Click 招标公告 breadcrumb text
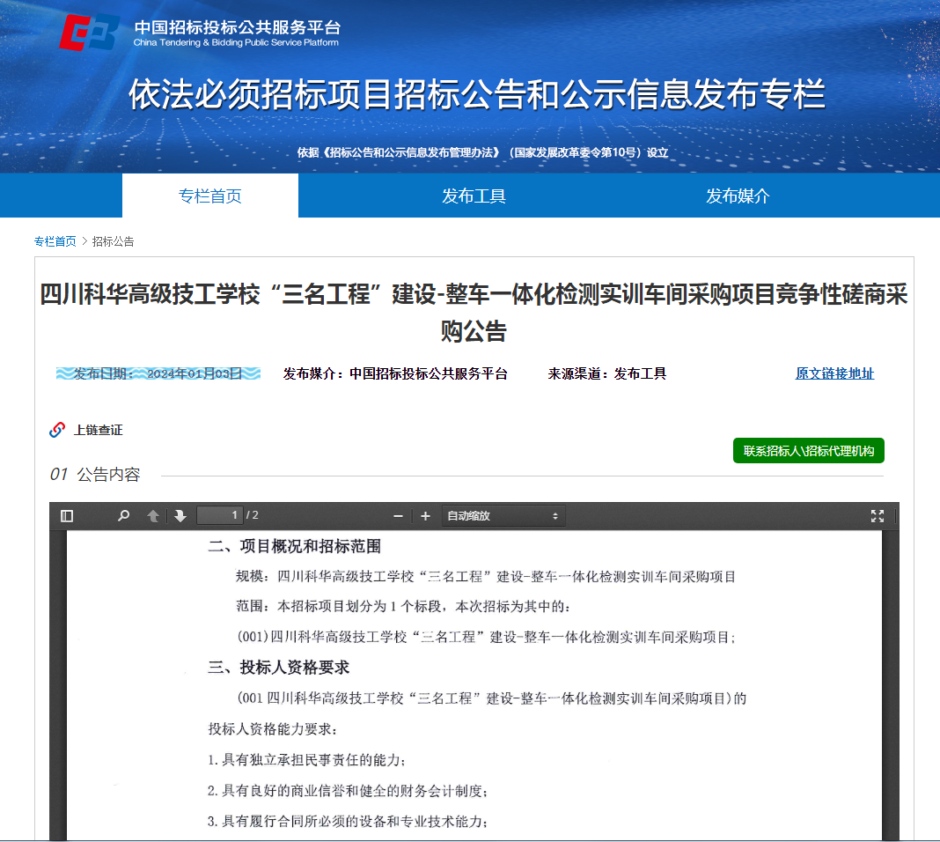This screenshot has height=842, width=940. [x=113, y=241]
